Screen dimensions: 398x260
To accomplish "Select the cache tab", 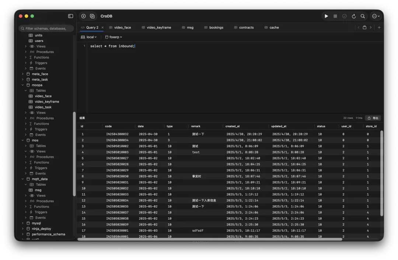I will [272, 27].
